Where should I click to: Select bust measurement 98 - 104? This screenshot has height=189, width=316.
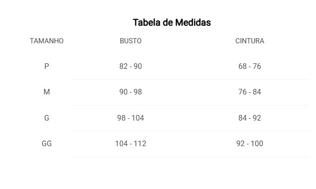click(x=131, y=118)
